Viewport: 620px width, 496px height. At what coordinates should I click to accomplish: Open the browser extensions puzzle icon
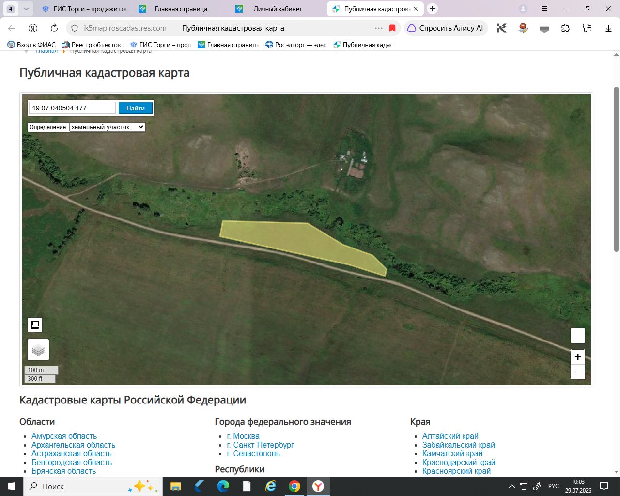[566, 28]
